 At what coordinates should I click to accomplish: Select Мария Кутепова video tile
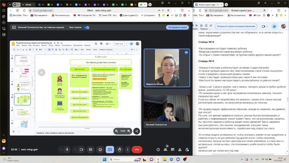click(167, 68)
